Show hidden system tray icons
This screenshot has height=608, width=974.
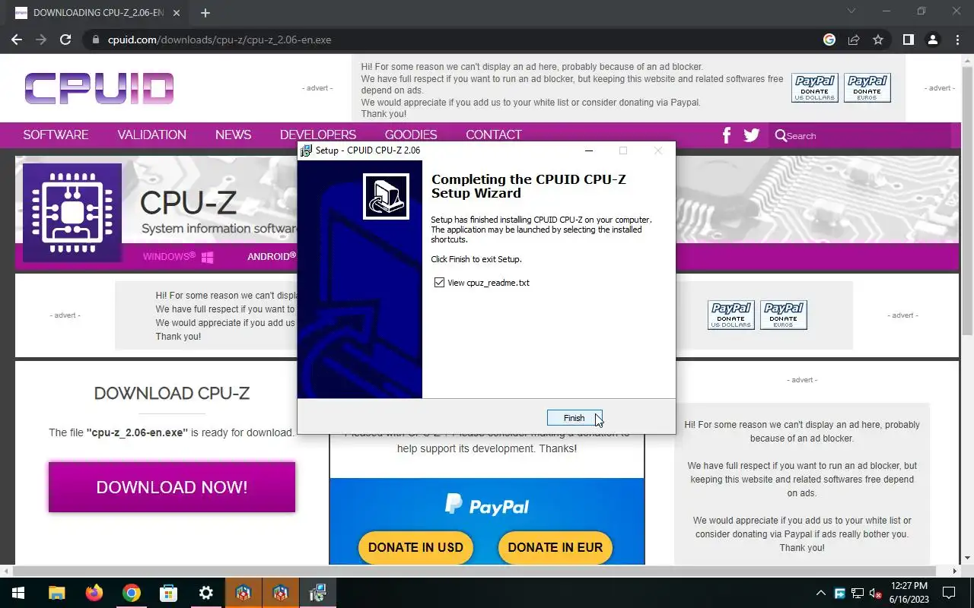pyautogui.click(x=820, y=593)
